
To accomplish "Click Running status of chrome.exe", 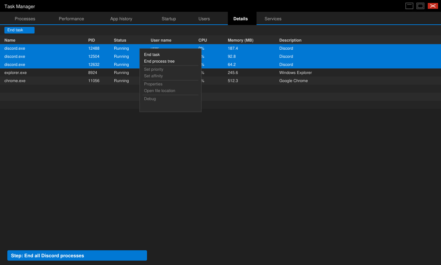I will [x=121, y=81].
